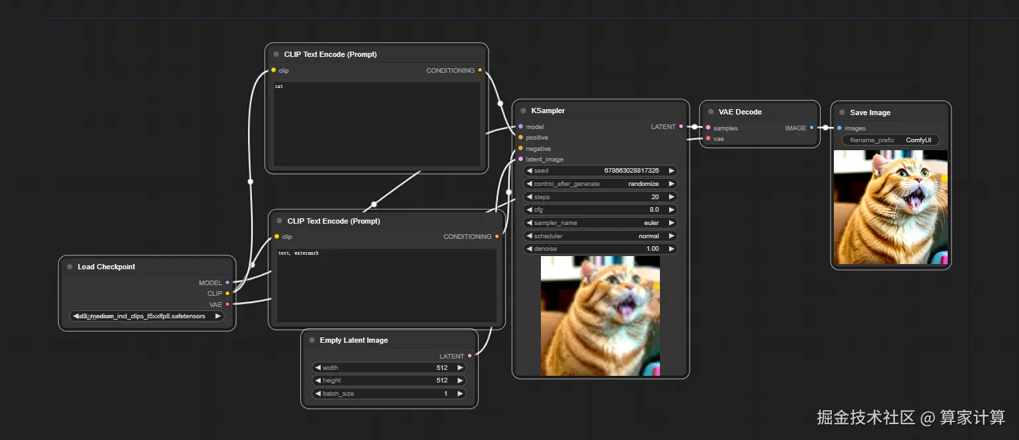Switch to next scheduler with right arrow
Image resolution: width=1019 pixels, height=440 pixels.
click(x=672, y=236)
